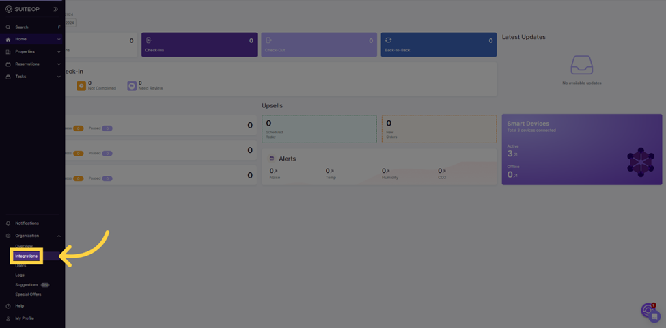Click the Search magnifier icon in sidebar
The width and height of the screenshot is (666, 328).
pyautogui.click(x=8, y=27)
